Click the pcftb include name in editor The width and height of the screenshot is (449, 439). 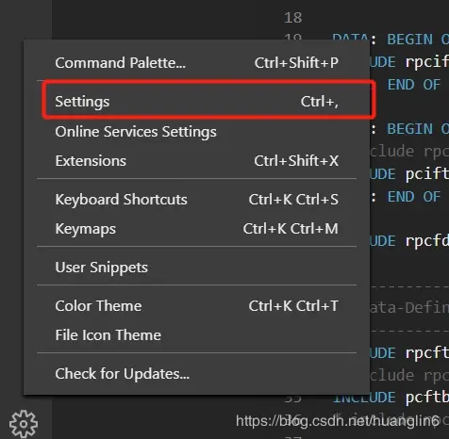click(x=426, y=398)
